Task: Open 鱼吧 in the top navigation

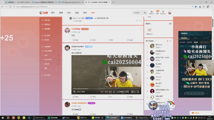Action: coord(93,13)
